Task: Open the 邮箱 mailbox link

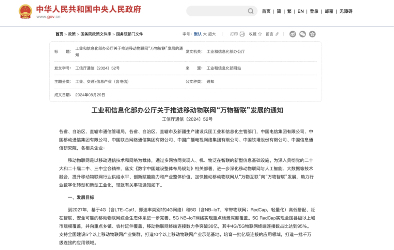Action: pos(329,11)
